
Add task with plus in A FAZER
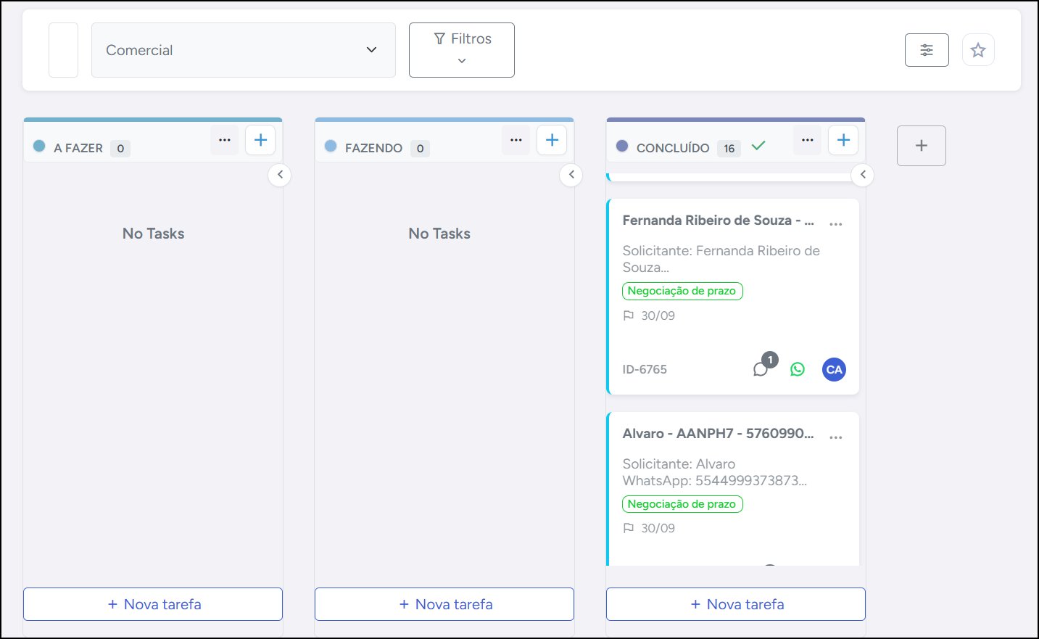(x=260, y=140)
